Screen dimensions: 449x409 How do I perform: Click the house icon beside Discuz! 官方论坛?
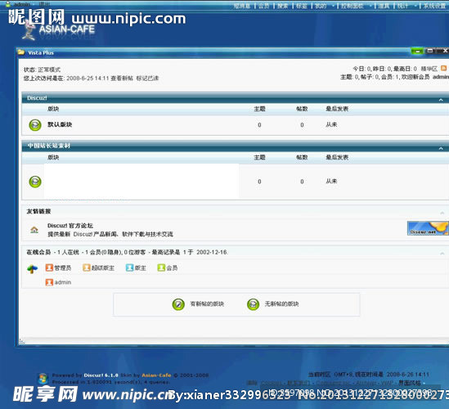[34, 230]
